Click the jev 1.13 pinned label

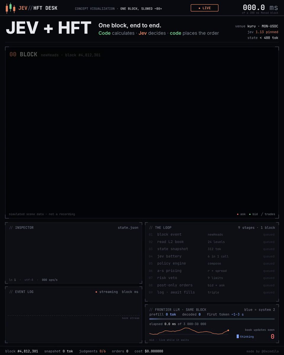click(x=263, y=32)
